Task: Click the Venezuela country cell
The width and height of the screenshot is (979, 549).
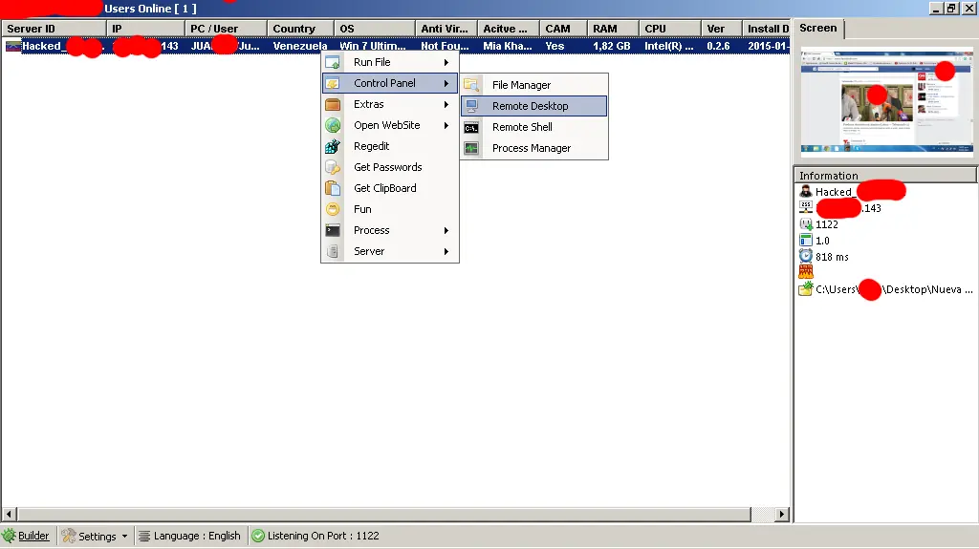Action: click(300, 46)
